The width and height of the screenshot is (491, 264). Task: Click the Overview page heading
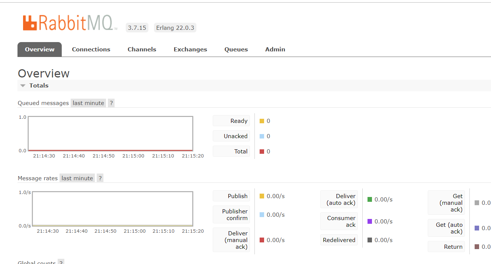pos(44,73)
